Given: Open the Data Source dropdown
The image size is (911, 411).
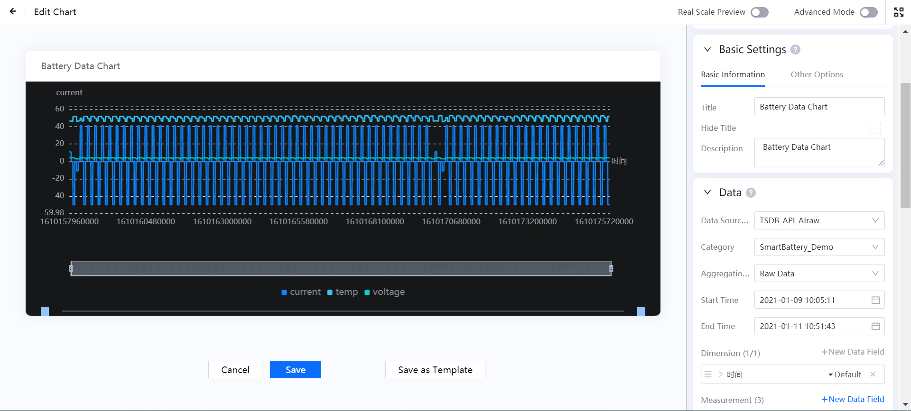Looking at the screenshot, I should tap(819, 220).
